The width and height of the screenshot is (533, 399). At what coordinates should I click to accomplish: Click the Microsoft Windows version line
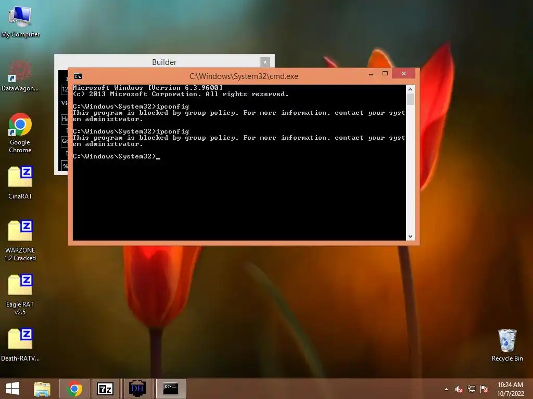[147, 88]
